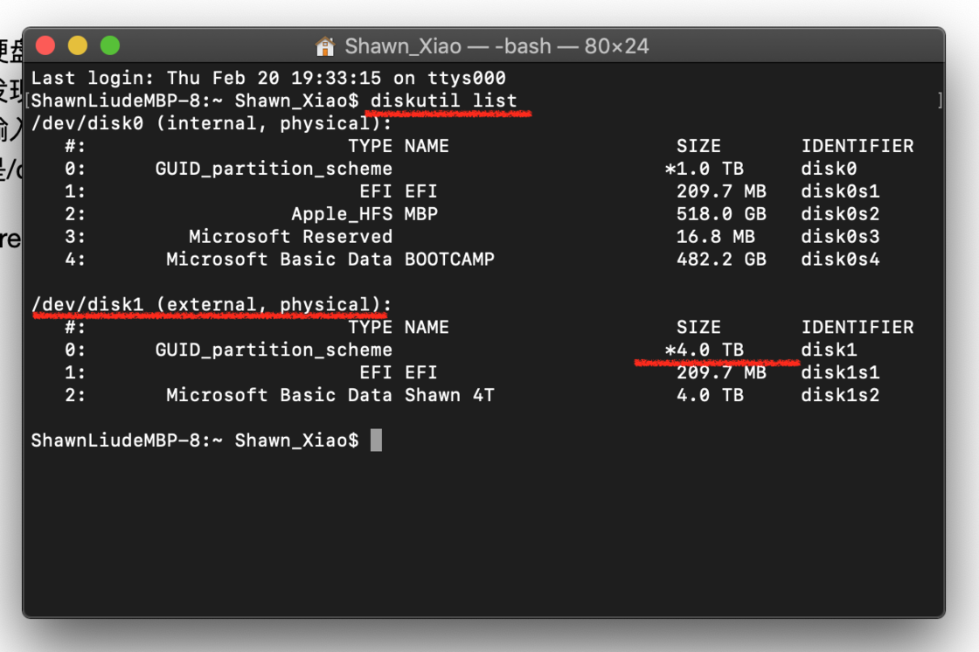Click the 'disk1s1' identifier

[x=840, y=372]
